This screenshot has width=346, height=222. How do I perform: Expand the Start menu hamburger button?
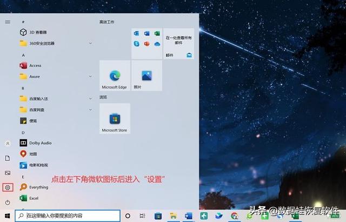coord(8,22)
